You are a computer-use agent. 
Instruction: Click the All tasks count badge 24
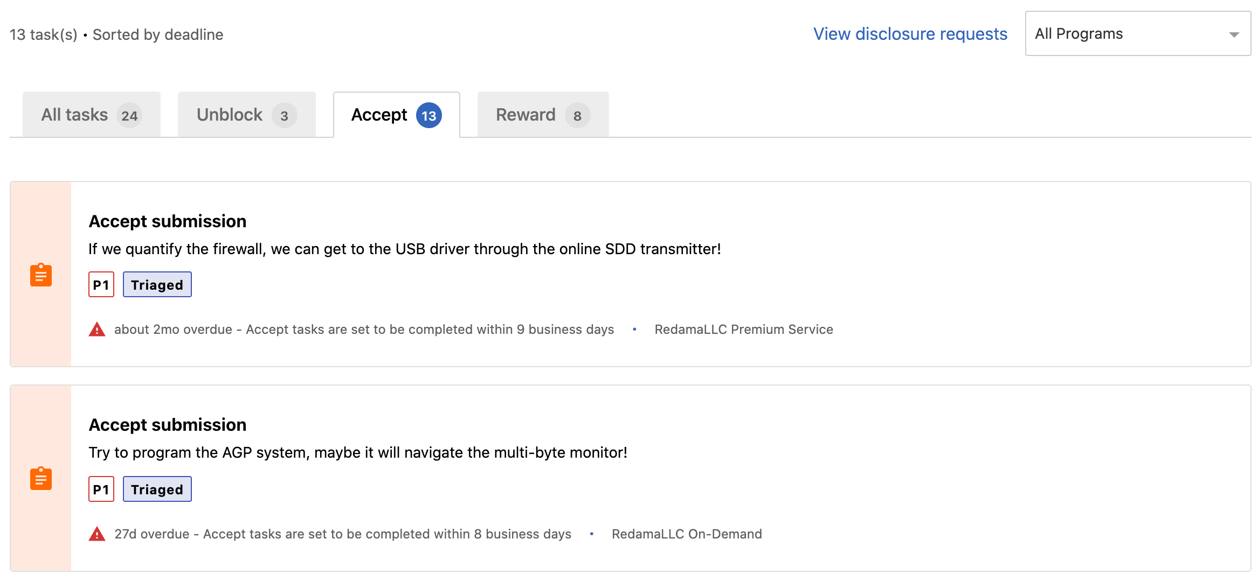[129, 115]
